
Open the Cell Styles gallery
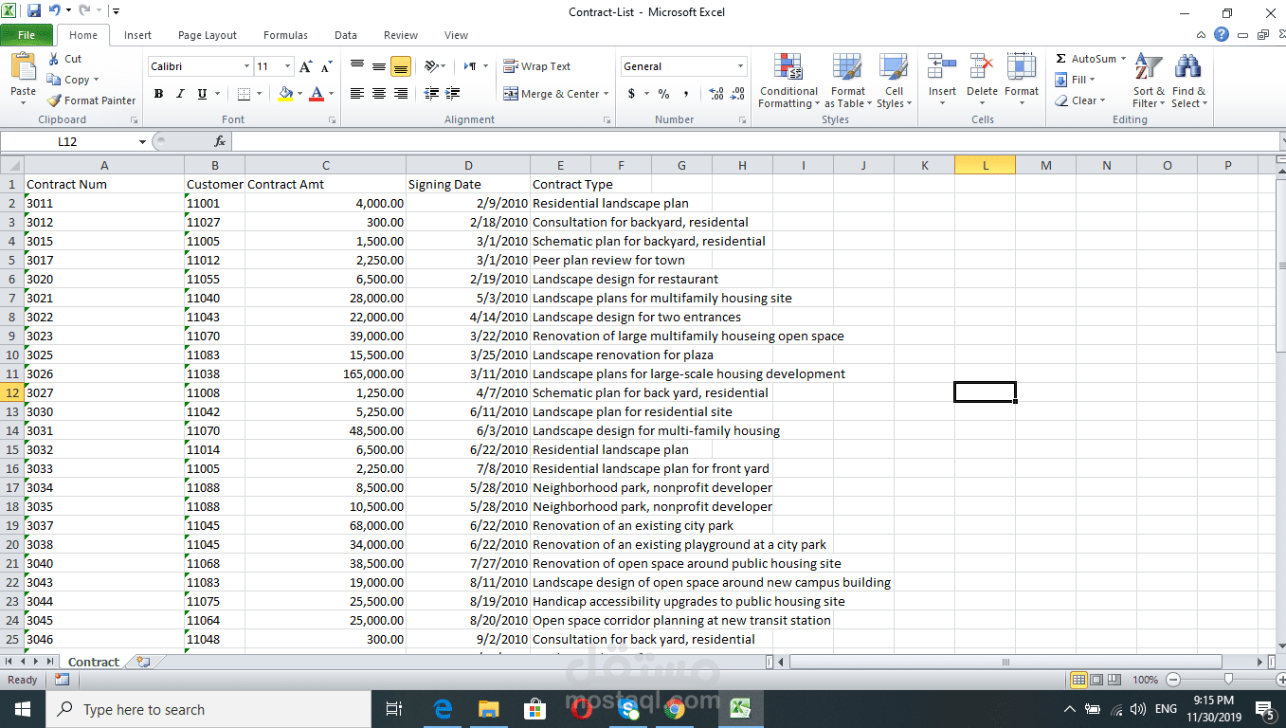(x=894, y=82)
